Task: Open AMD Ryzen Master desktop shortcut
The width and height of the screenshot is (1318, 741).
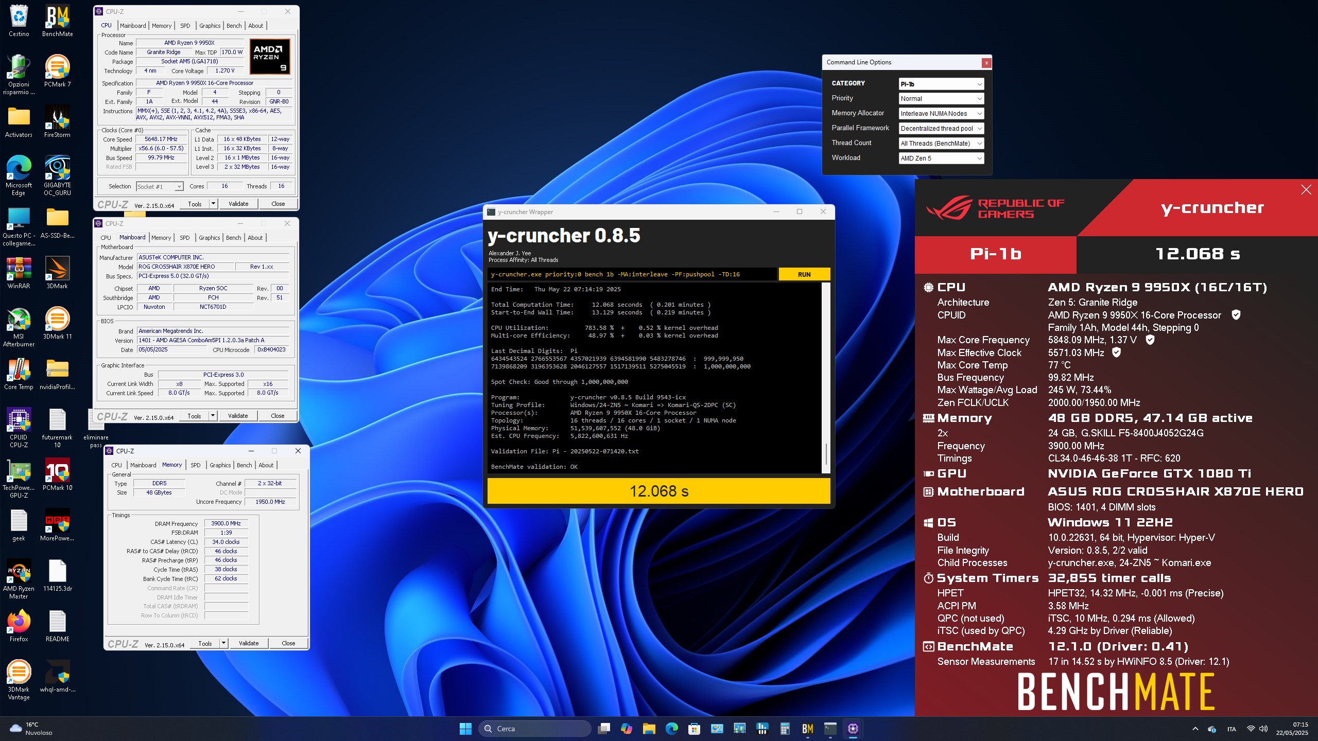Action: click(x=19, y=578)
